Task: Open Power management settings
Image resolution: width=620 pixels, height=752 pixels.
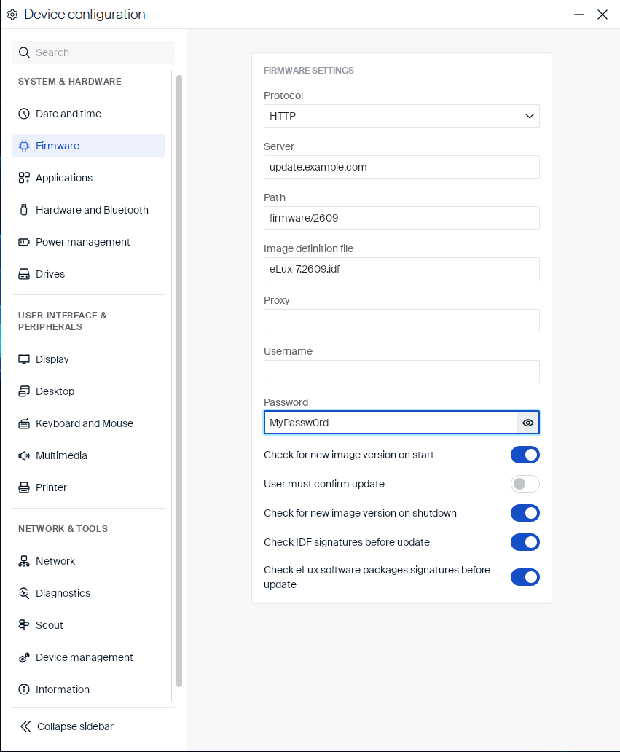Action: coord(89,242)
